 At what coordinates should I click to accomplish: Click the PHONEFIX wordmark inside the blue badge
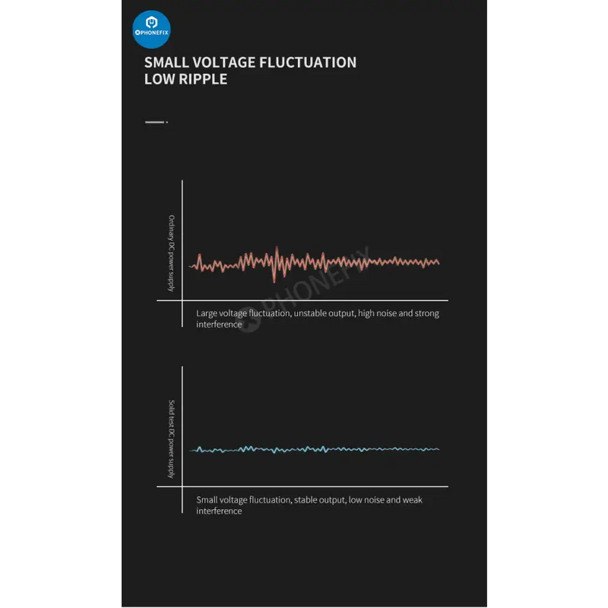tap(151, 33)
